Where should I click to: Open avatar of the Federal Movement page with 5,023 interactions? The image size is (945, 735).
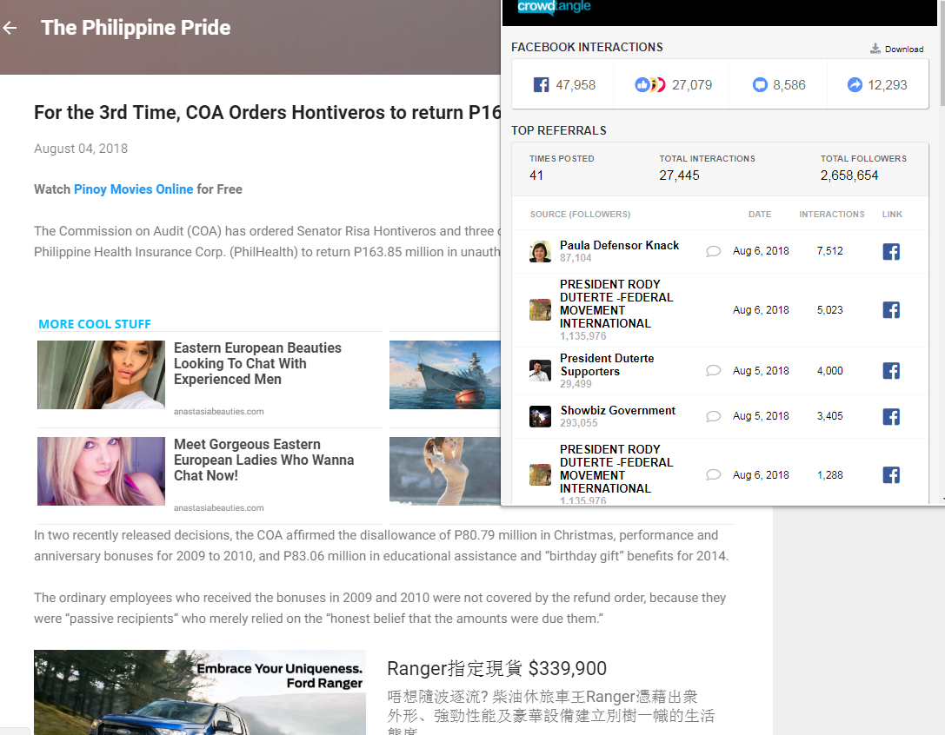tap(540, 309)
